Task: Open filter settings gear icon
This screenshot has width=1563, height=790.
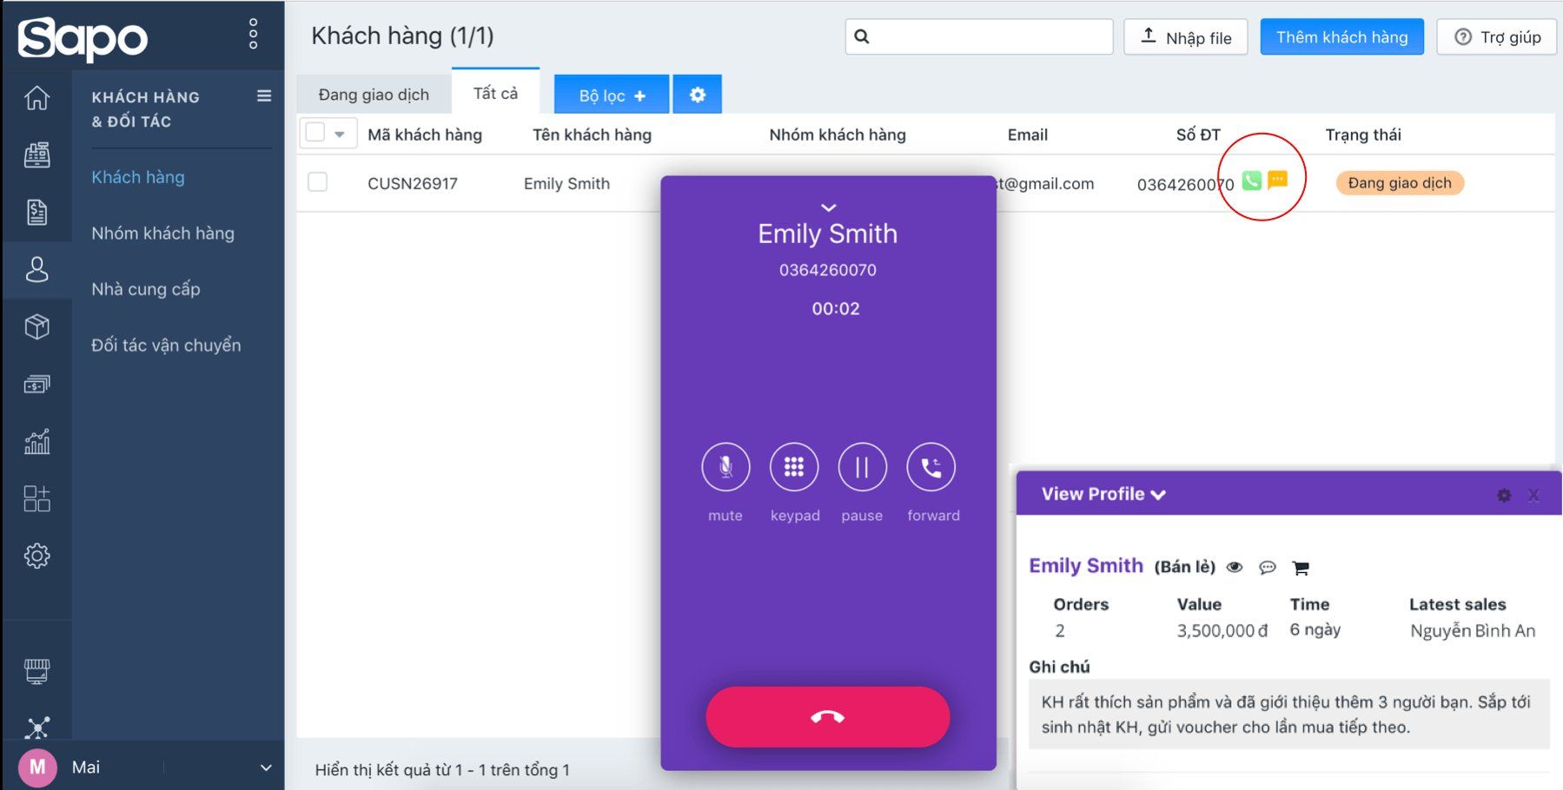Action: tap(697, 95)
